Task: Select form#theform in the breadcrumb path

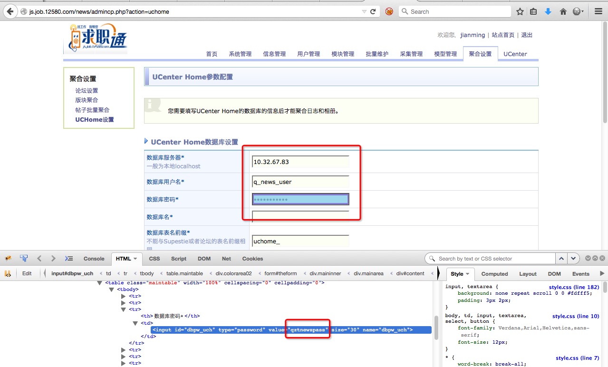Action: 280,273
